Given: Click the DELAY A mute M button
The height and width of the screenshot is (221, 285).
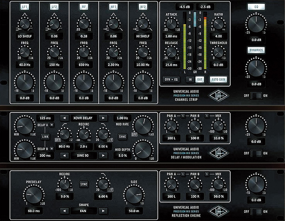Looking at the screenshot, I should click(52, 125).
